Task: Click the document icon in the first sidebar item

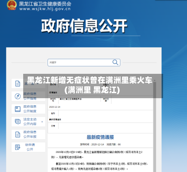Action: [x=18, y=84]
